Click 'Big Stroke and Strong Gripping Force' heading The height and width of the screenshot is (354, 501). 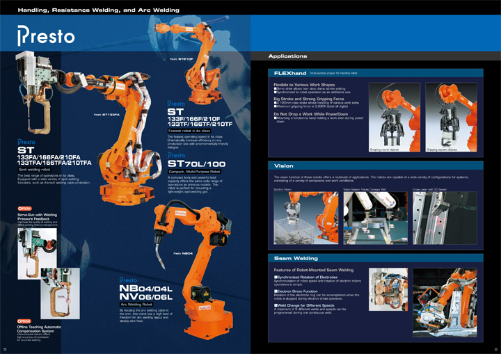(309, 99)
